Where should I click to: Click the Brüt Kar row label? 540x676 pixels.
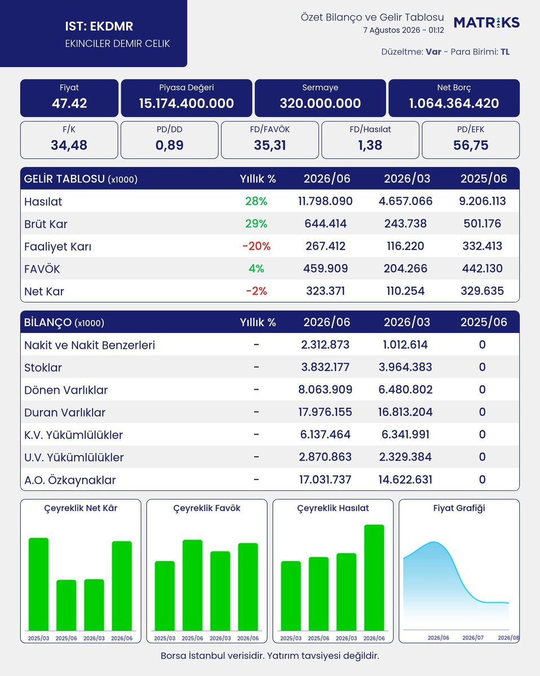click(x=46, y=224)
